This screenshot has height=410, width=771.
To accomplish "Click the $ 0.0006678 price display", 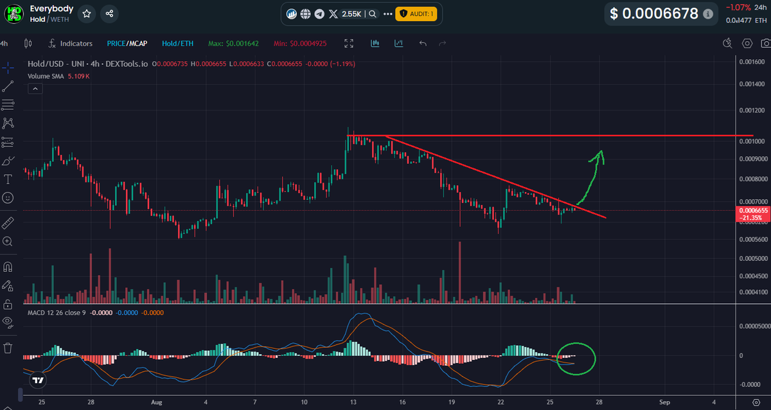I will click(x=653, y=13).
